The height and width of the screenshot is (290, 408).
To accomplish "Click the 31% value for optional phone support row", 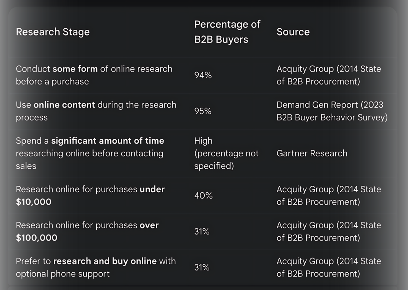I will coord(202,267).
